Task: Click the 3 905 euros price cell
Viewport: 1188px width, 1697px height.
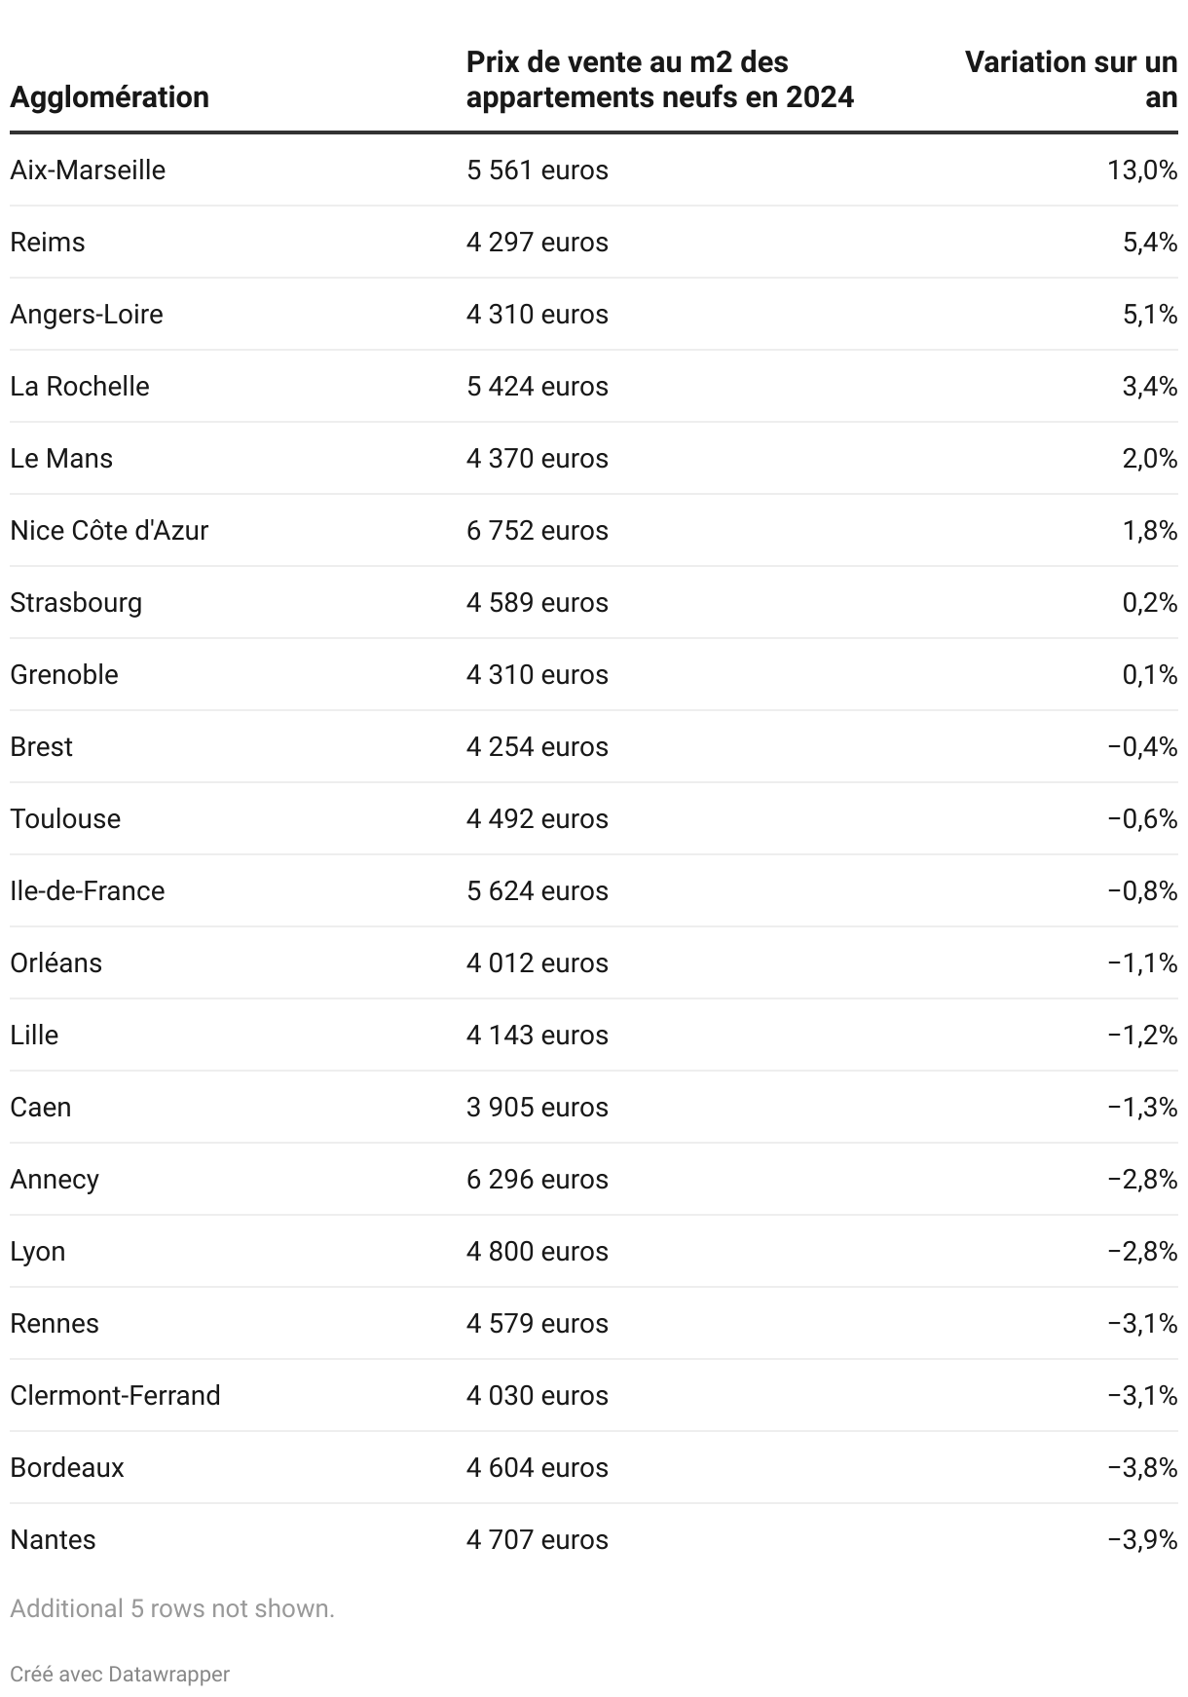Action: tap(537, 1108)
